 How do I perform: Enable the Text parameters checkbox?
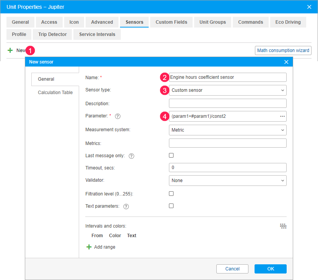(x=171, y=206)
